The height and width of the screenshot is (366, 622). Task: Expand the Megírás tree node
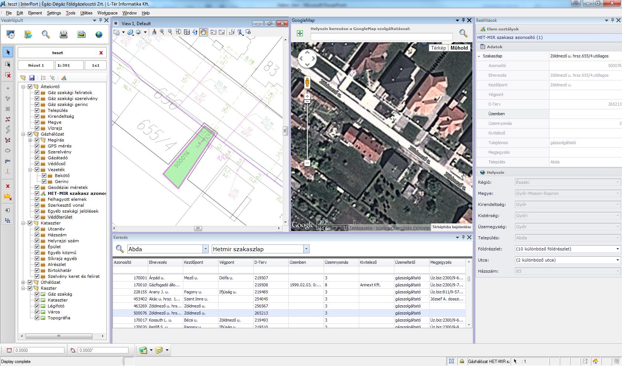pos(30,140)
